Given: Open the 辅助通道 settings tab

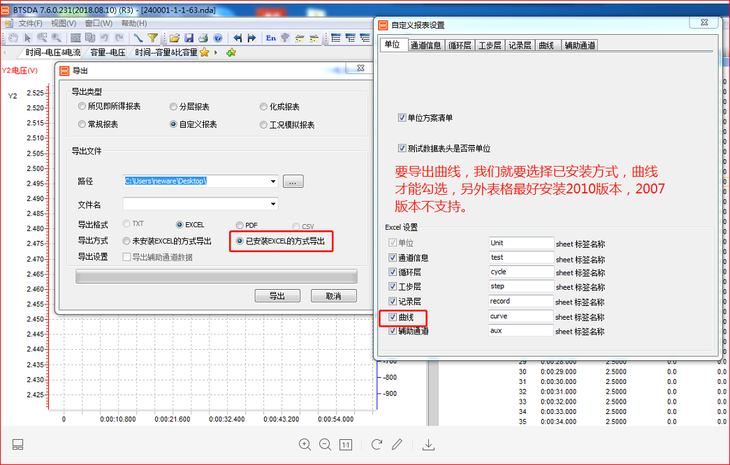Looking at the screenshot, I should [580, 45].
